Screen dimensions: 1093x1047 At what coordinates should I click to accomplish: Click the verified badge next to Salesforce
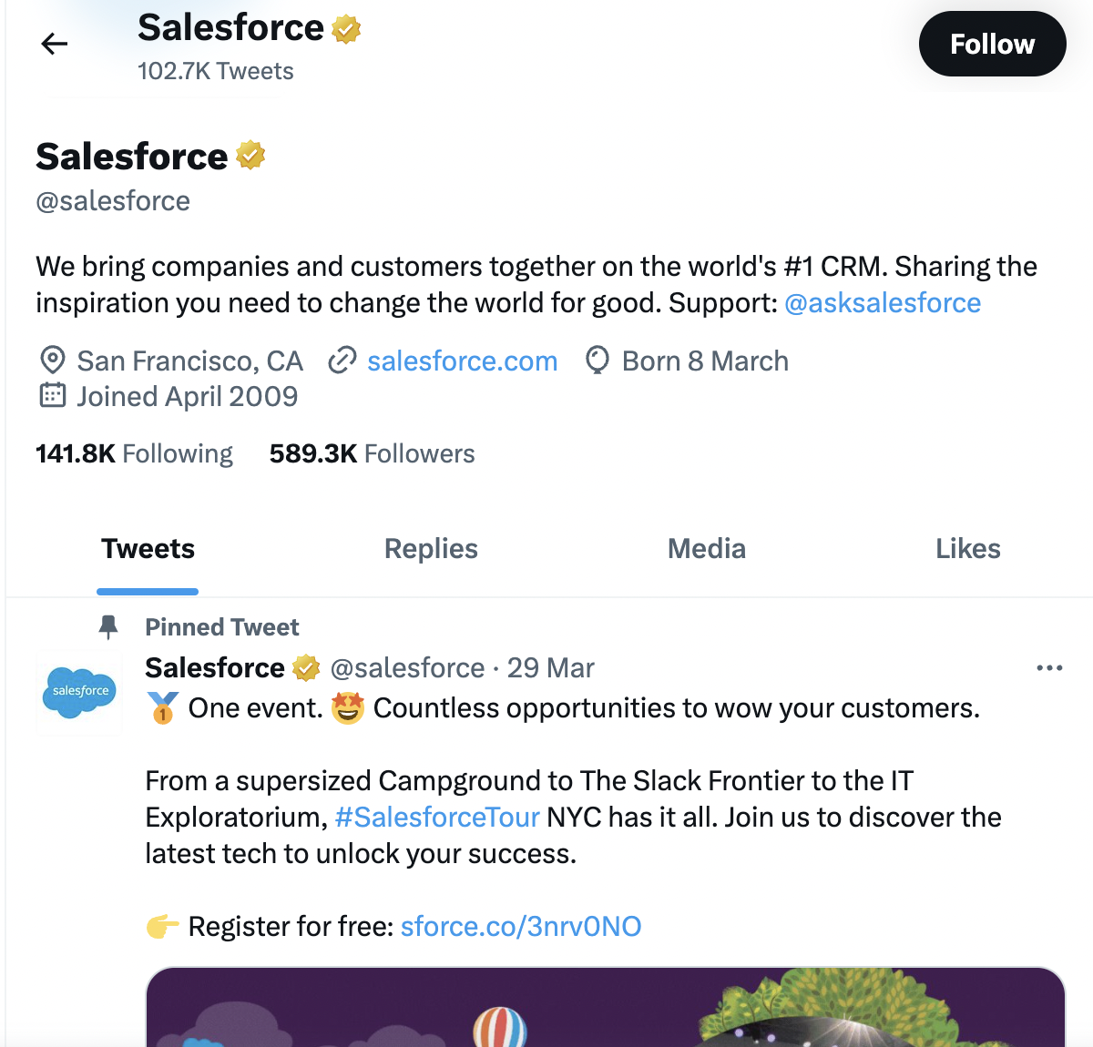[249, 155]
